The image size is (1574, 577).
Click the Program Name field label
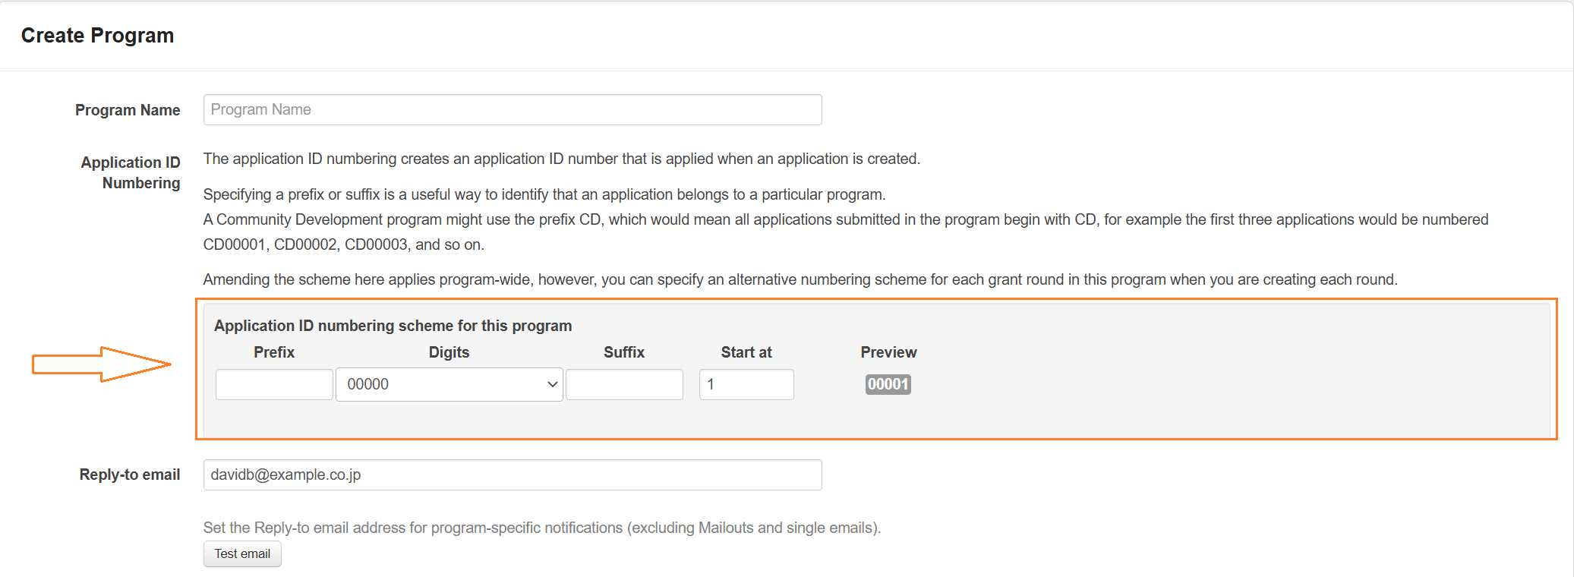128,110
